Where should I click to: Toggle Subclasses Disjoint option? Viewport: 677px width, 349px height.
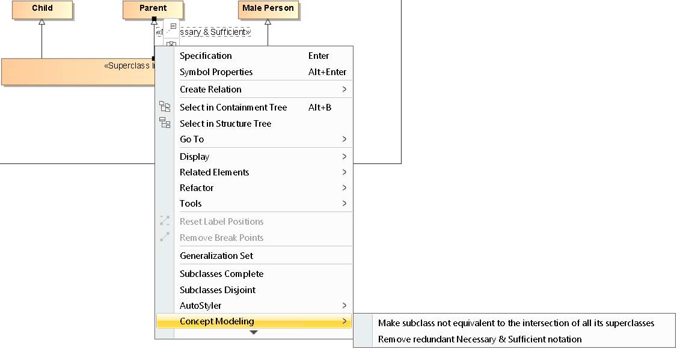218,290
